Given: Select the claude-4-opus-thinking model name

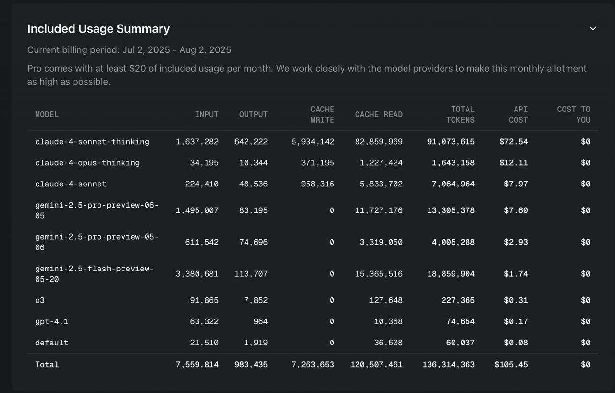Looking at the screenshot, I should [87, 163].
